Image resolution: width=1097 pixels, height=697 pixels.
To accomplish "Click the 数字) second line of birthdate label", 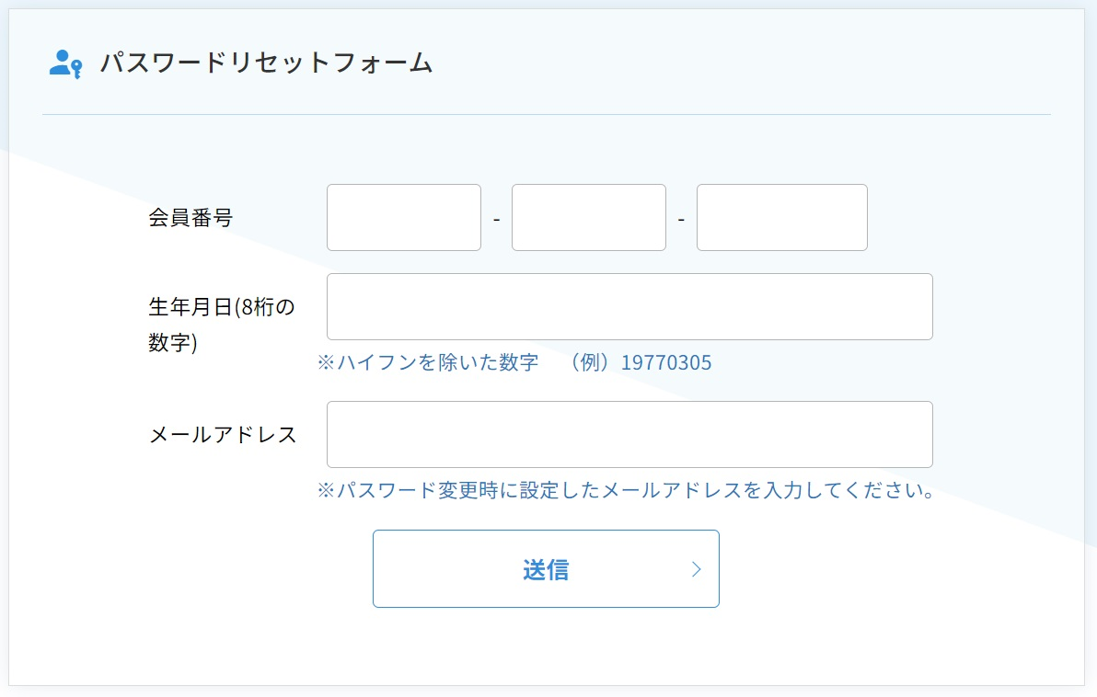I will pos(173,343).
